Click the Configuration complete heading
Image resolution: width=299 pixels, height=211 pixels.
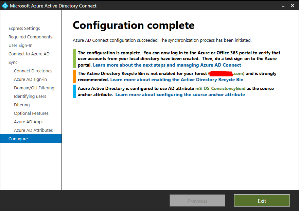coord(134,25)
